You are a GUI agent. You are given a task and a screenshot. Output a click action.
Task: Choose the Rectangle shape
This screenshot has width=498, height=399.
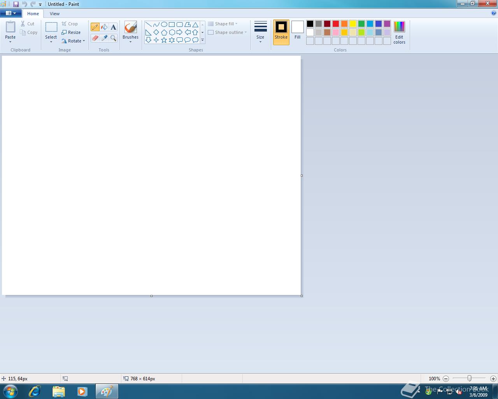(x=172, y=25)
